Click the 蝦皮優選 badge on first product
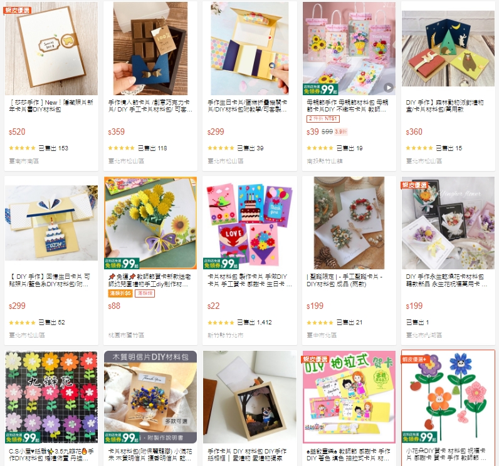Viewport: 499px width, 466px height. [18, 10]
